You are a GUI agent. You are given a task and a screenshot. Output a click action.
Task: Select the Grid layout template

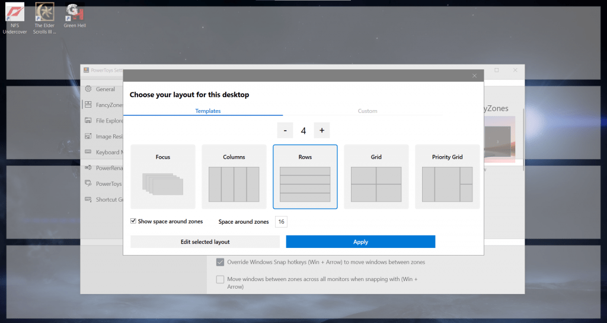pos(376,177)
